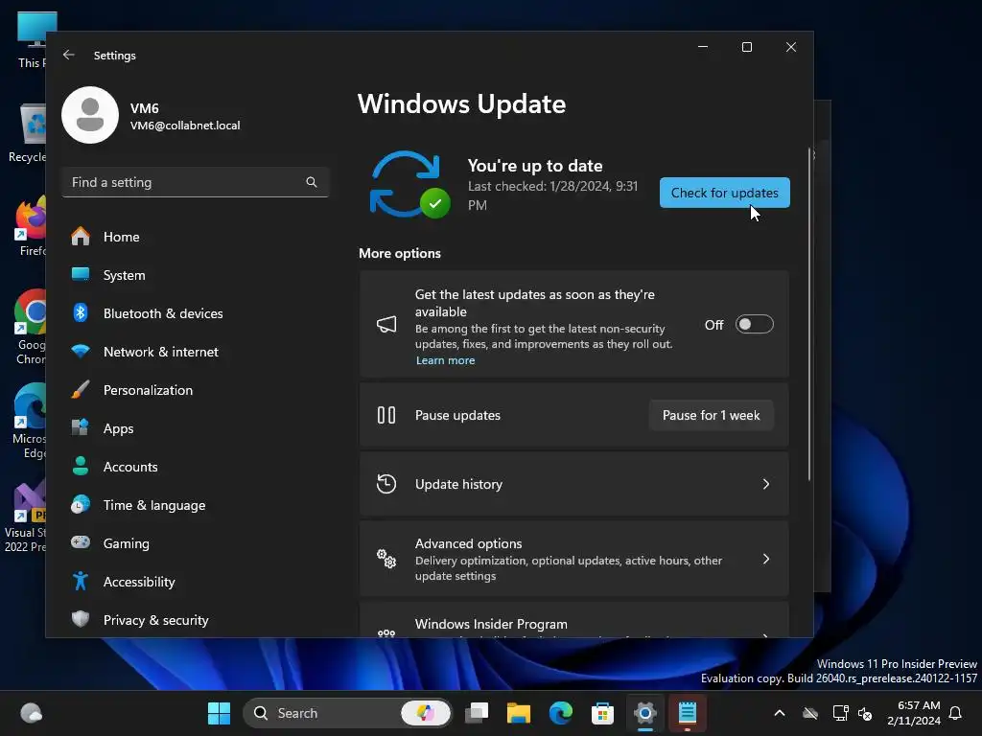Open Microsoft Store from the taskbar
982x736 pixels.
point(602,713)
